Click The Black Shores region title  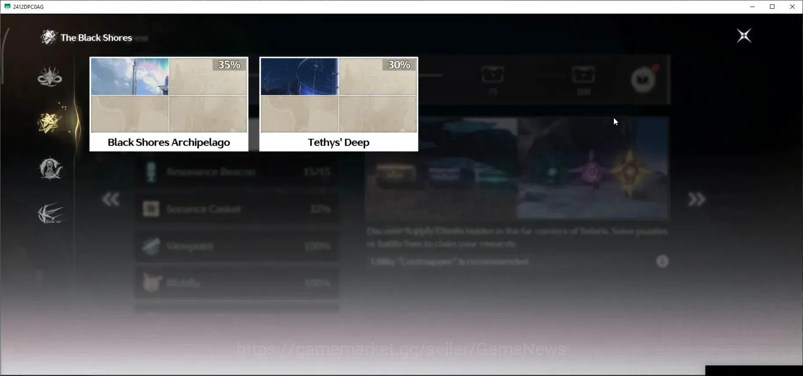(x=96, y=38)
